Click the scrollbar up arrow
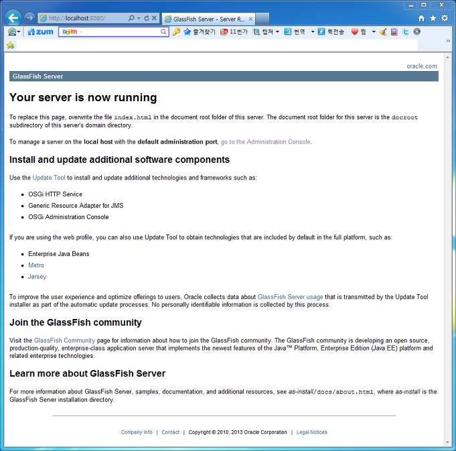 pos(447,58)
